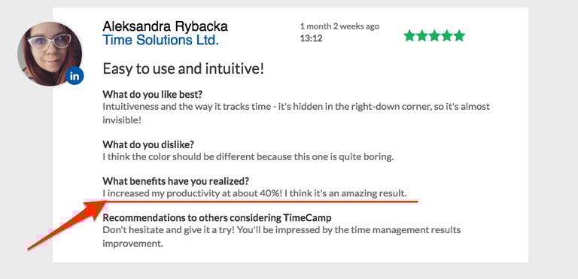
Task: Click the '1 month 2 weeks ago' timestamp
Action: [x=339, y=26]
